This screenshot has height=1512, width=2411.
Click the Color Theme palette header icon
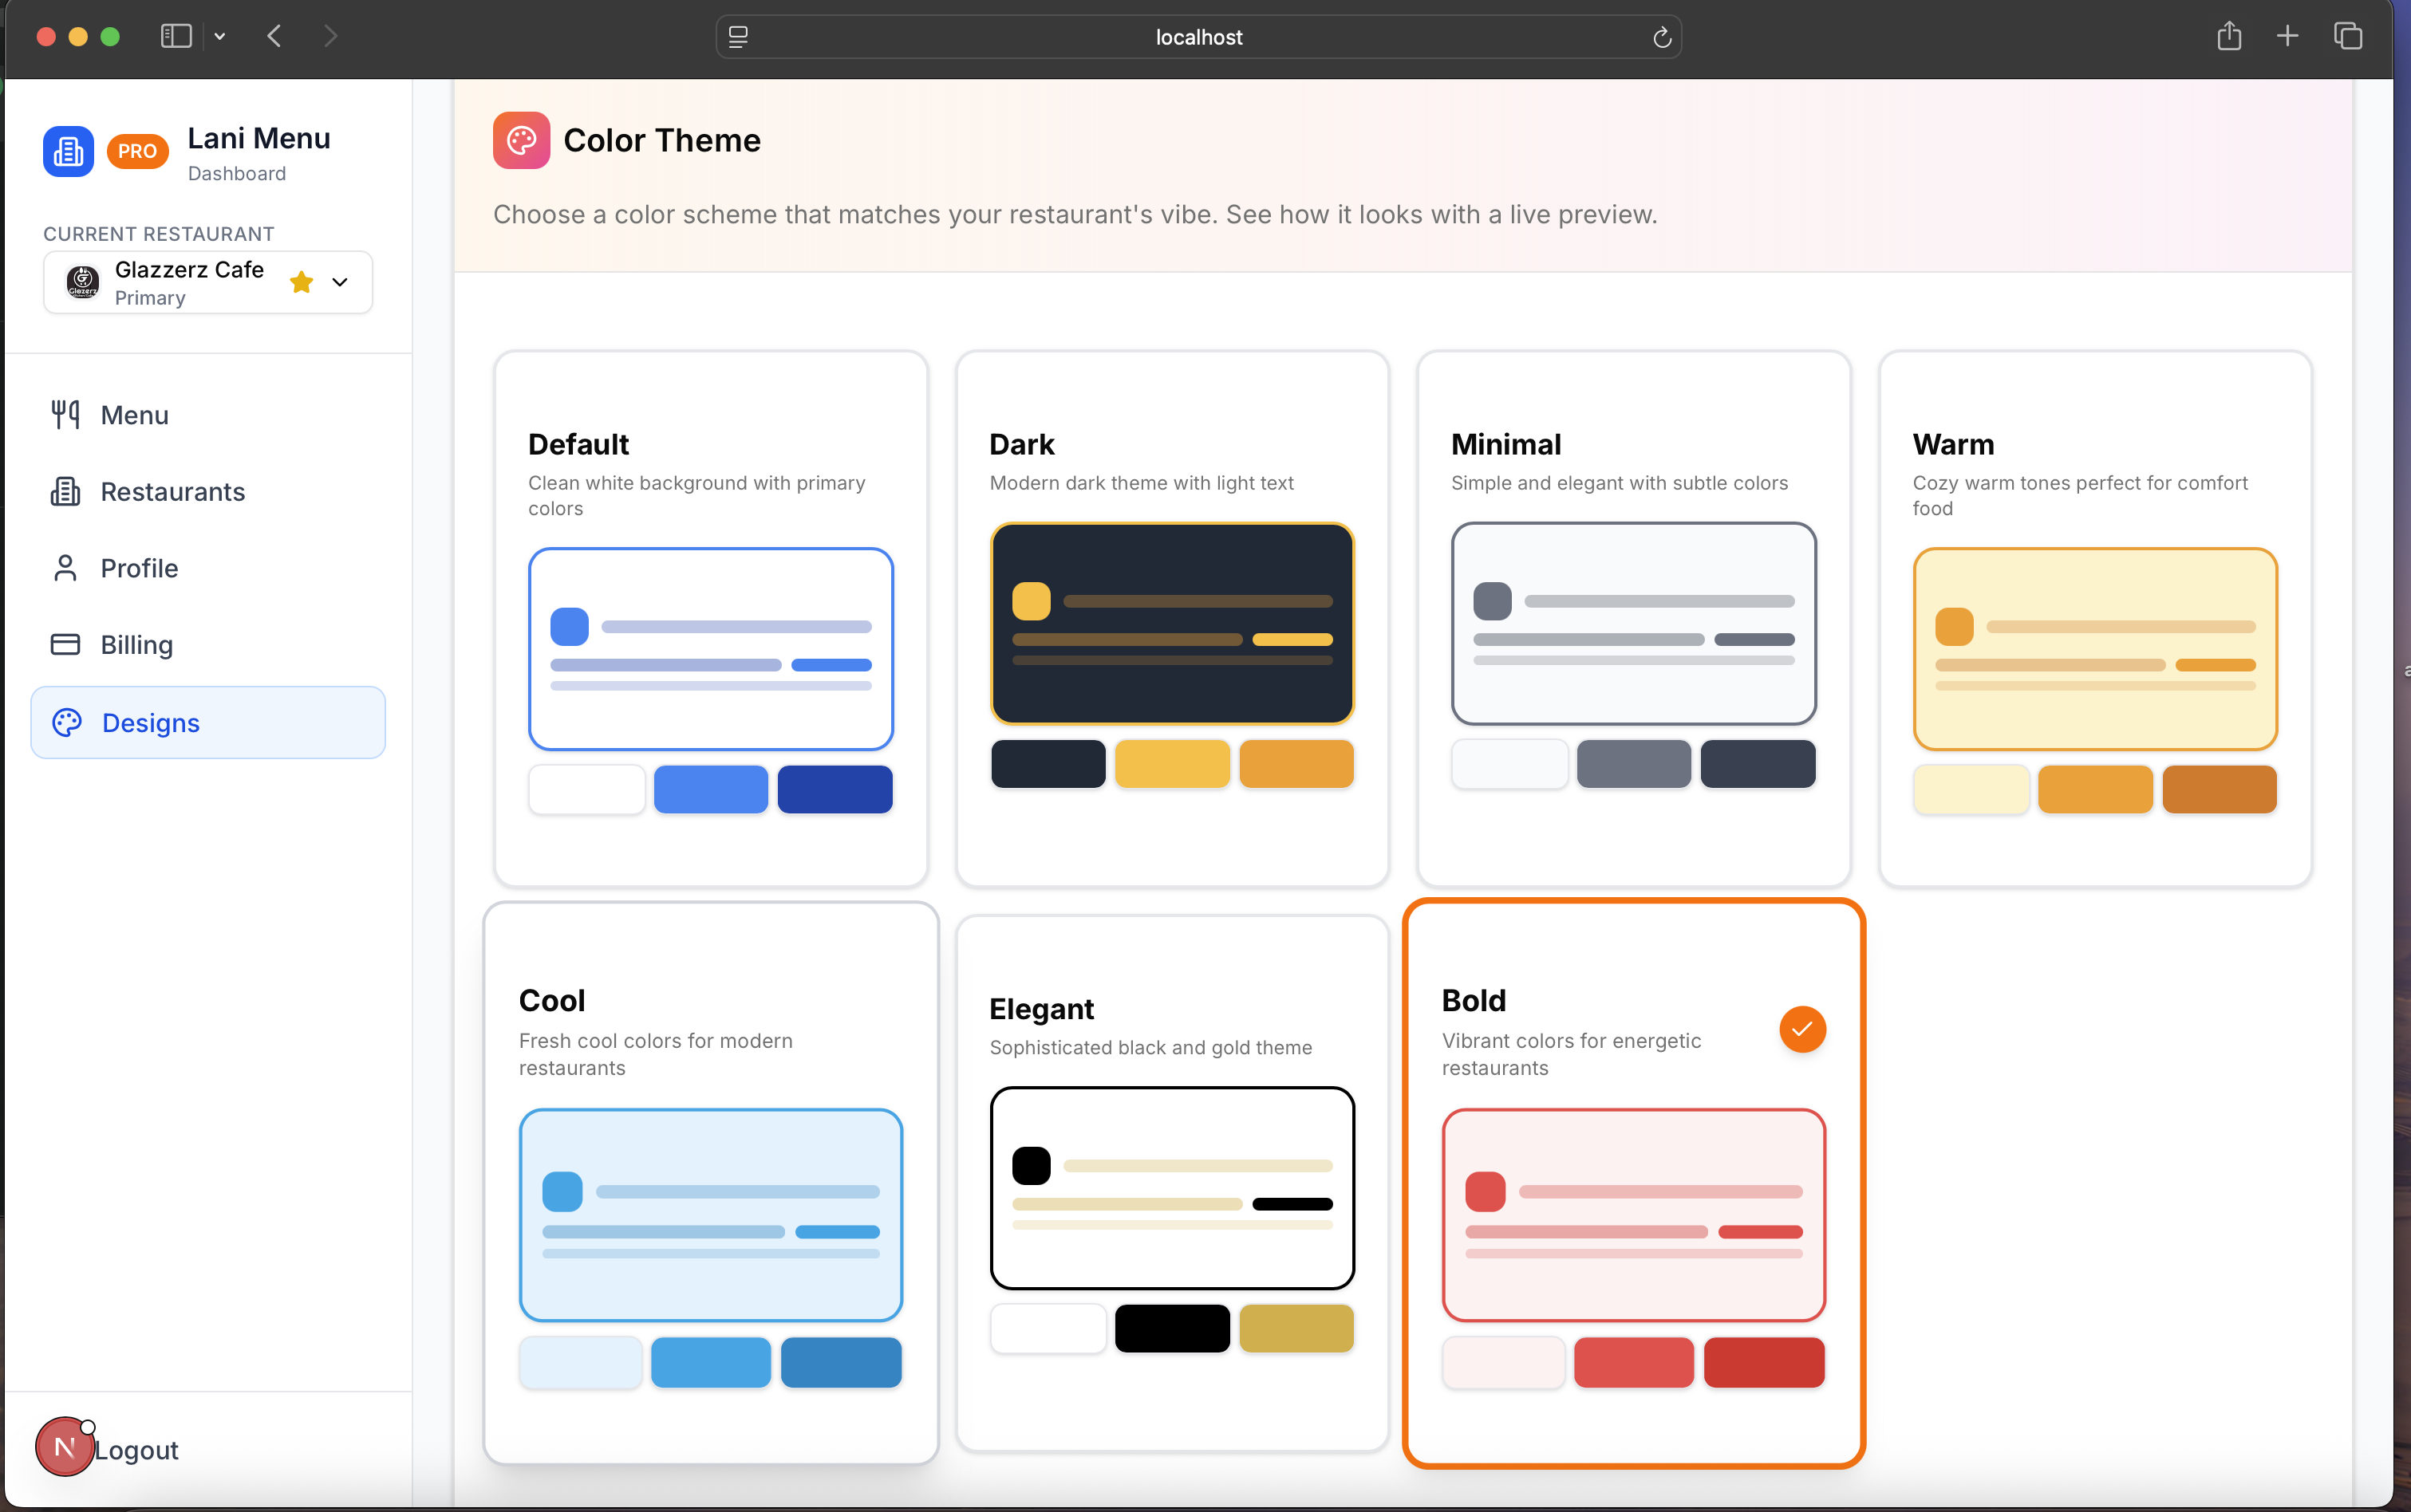click(520, 140)
